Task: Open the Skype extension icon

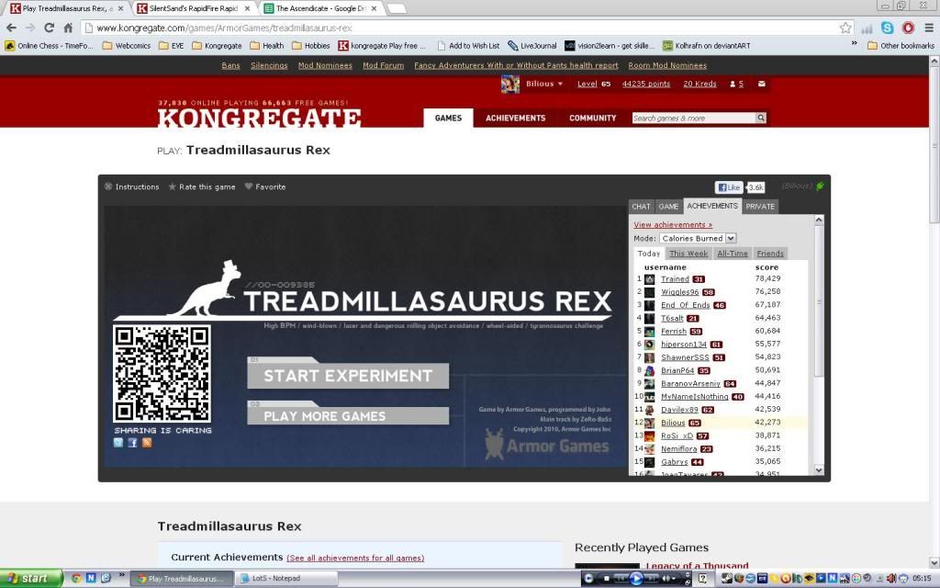Action: 888,28
